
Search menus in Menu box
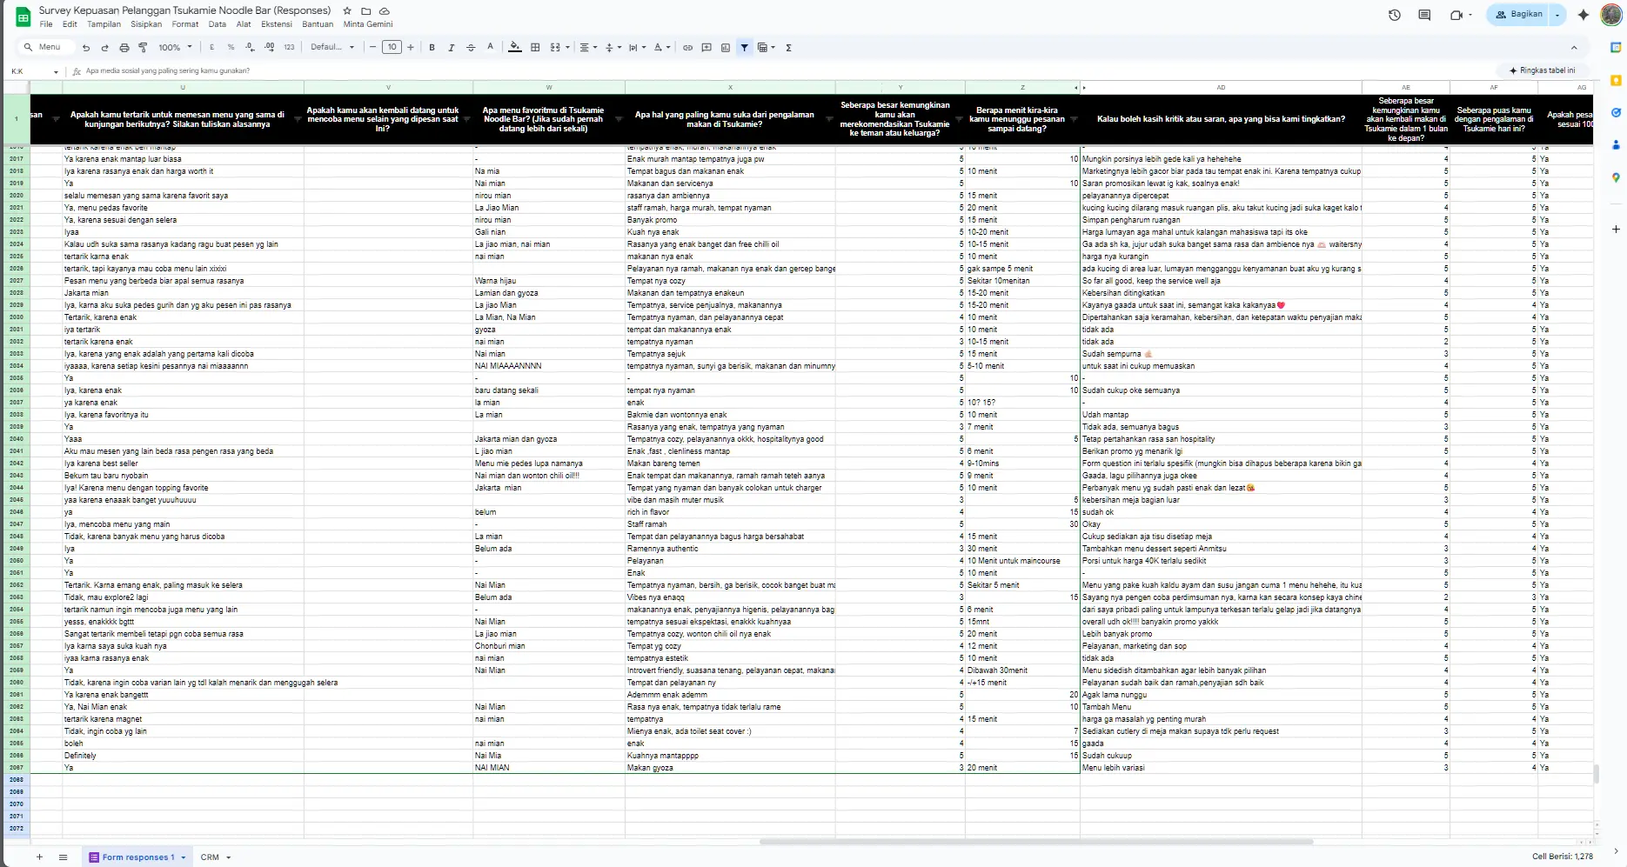pos(45,48)
